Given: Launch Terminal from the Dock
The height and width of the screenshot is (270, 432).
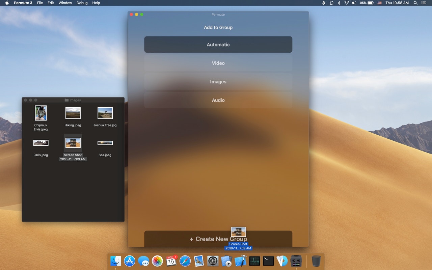Looking at the screenshot, I should [x=268, y=261].
